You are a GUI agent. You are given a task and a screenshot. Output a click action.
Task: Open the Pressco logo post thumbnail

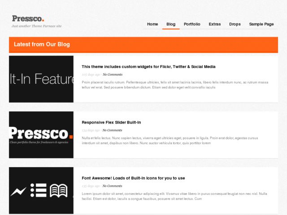(x=41, y=135)
